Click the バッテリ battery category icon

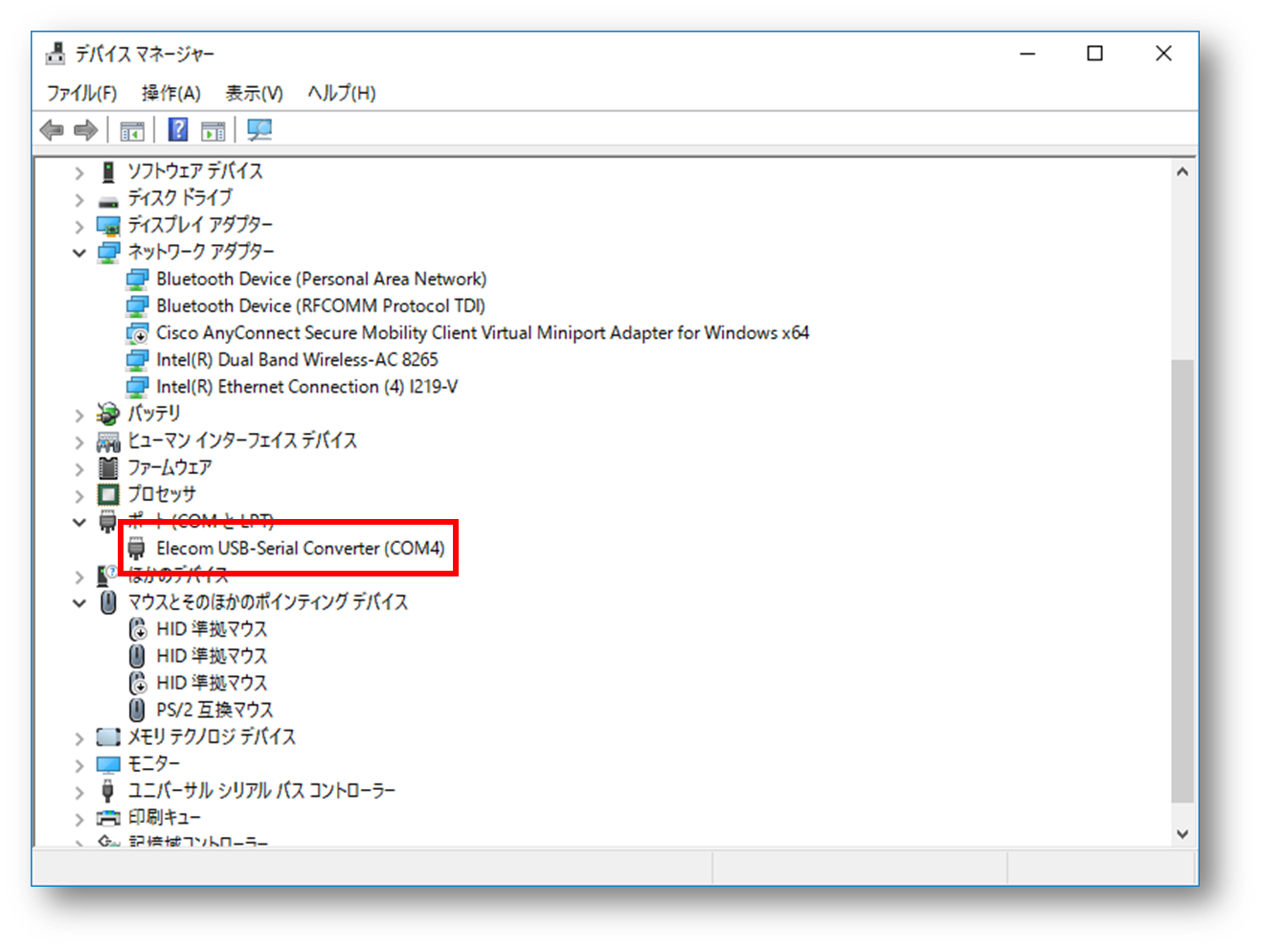pyautogui.click(x=108, y=414)
